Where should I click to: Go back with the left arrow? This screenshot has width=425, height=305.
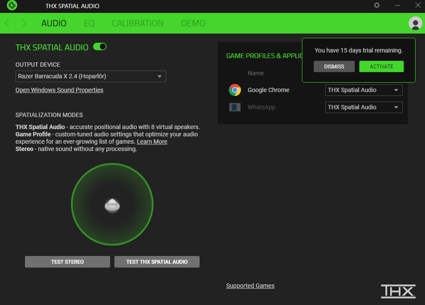pos(7,23)
